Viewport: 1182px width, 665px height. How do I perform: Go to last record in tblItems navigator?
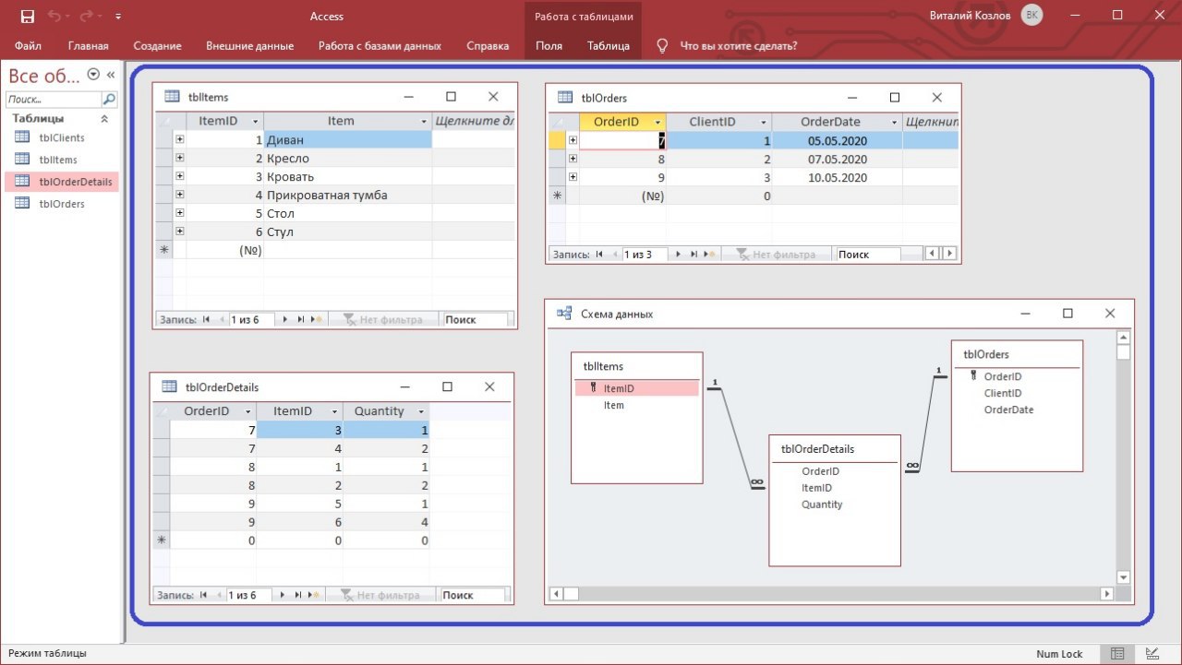point(301,319)
